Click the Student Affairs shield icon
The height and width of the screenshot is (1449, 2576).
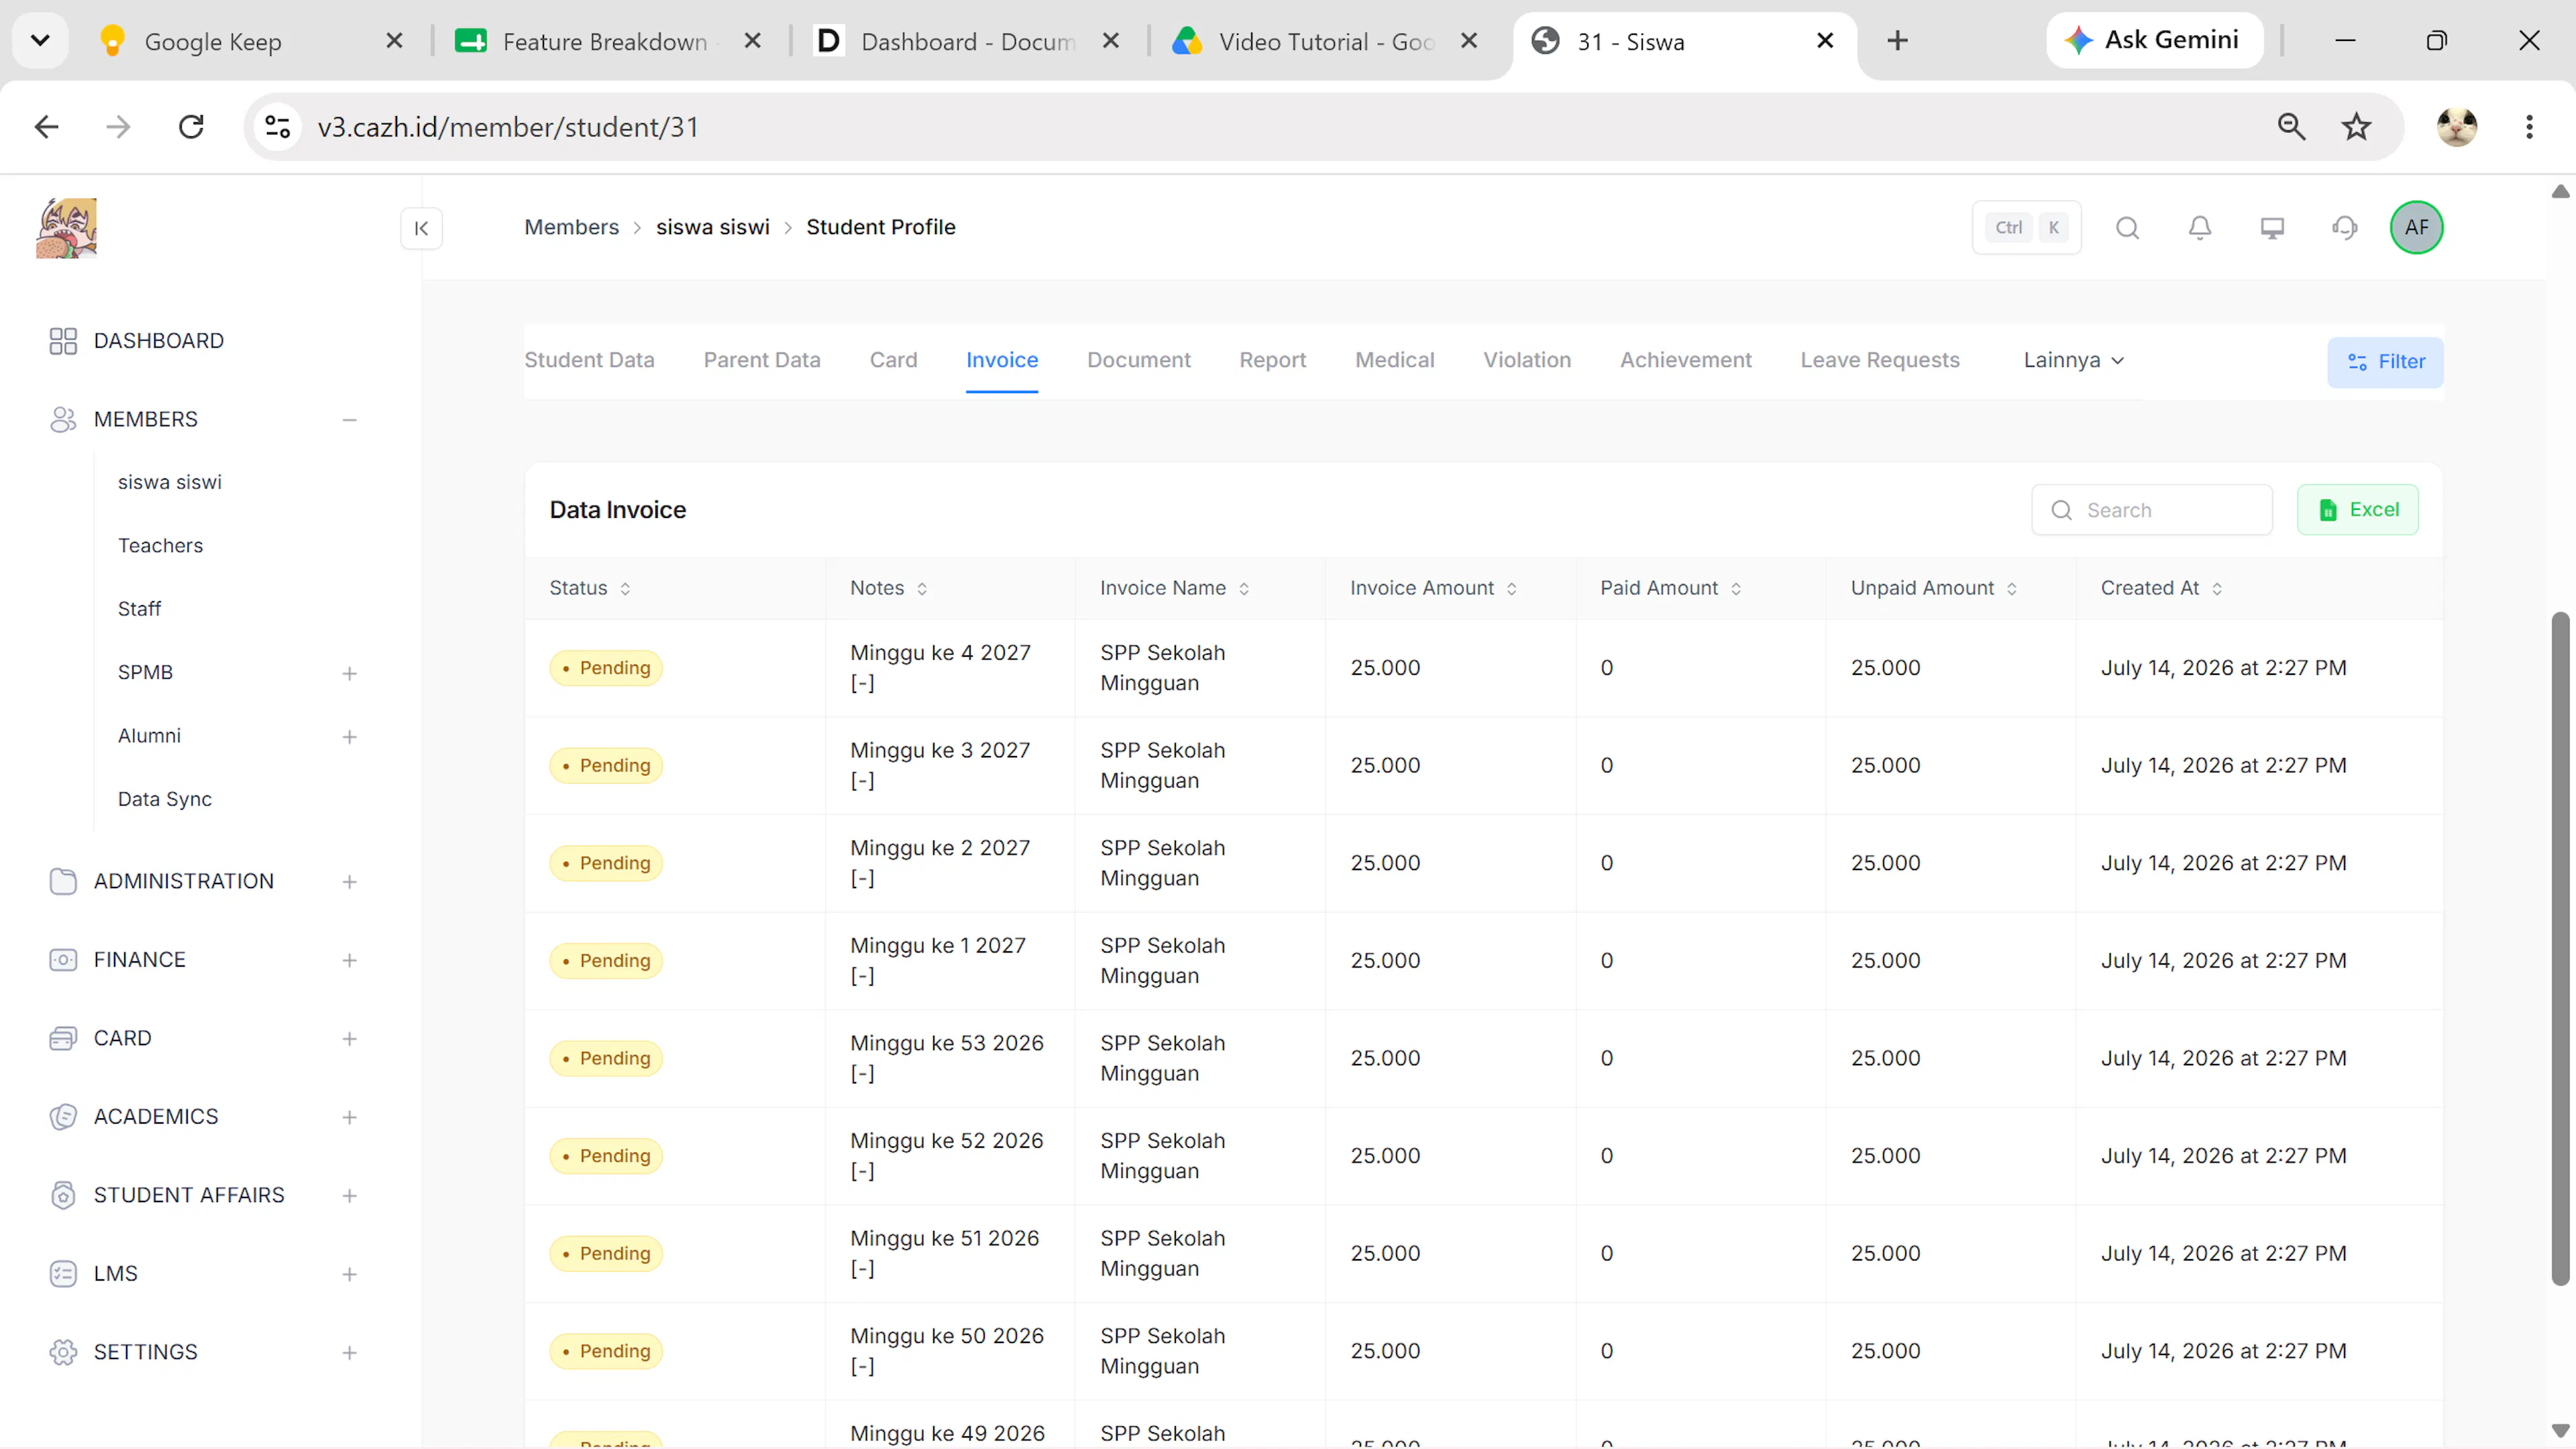[x=63, y=1196]
